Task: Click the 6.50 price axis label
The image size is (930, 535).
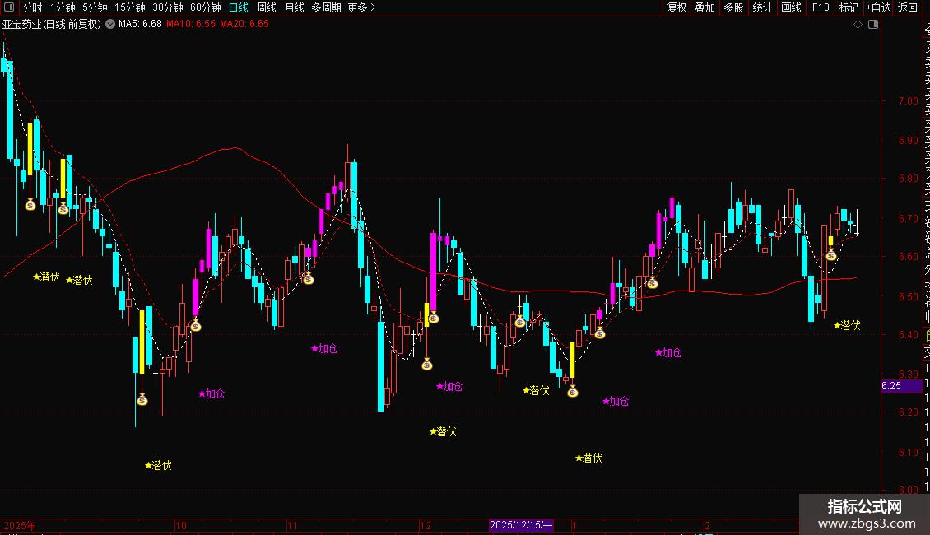Action: (x=908, y=296)
